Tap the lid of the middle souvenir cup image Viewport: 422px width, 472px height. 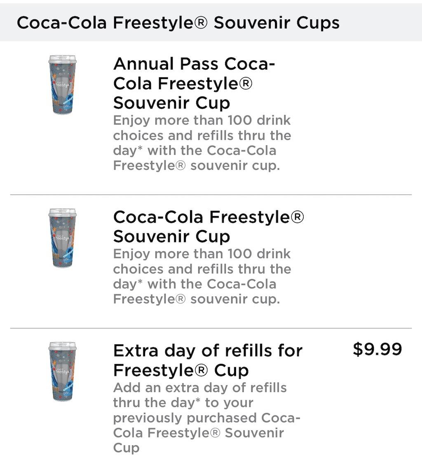(62, 212)
